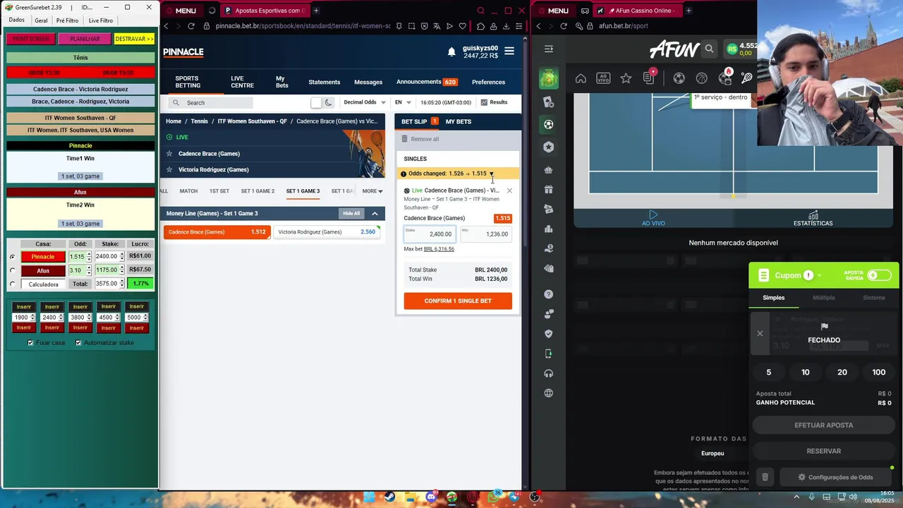Click DESTRAVAR button in GreenSurebet
903x508 pixels.
(134, 39)
